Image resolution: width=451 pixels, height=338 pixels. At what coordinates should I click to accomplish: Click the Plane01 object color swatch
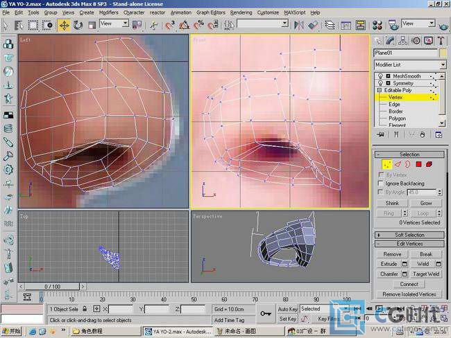pyautogui.click(x=443, y=53)
